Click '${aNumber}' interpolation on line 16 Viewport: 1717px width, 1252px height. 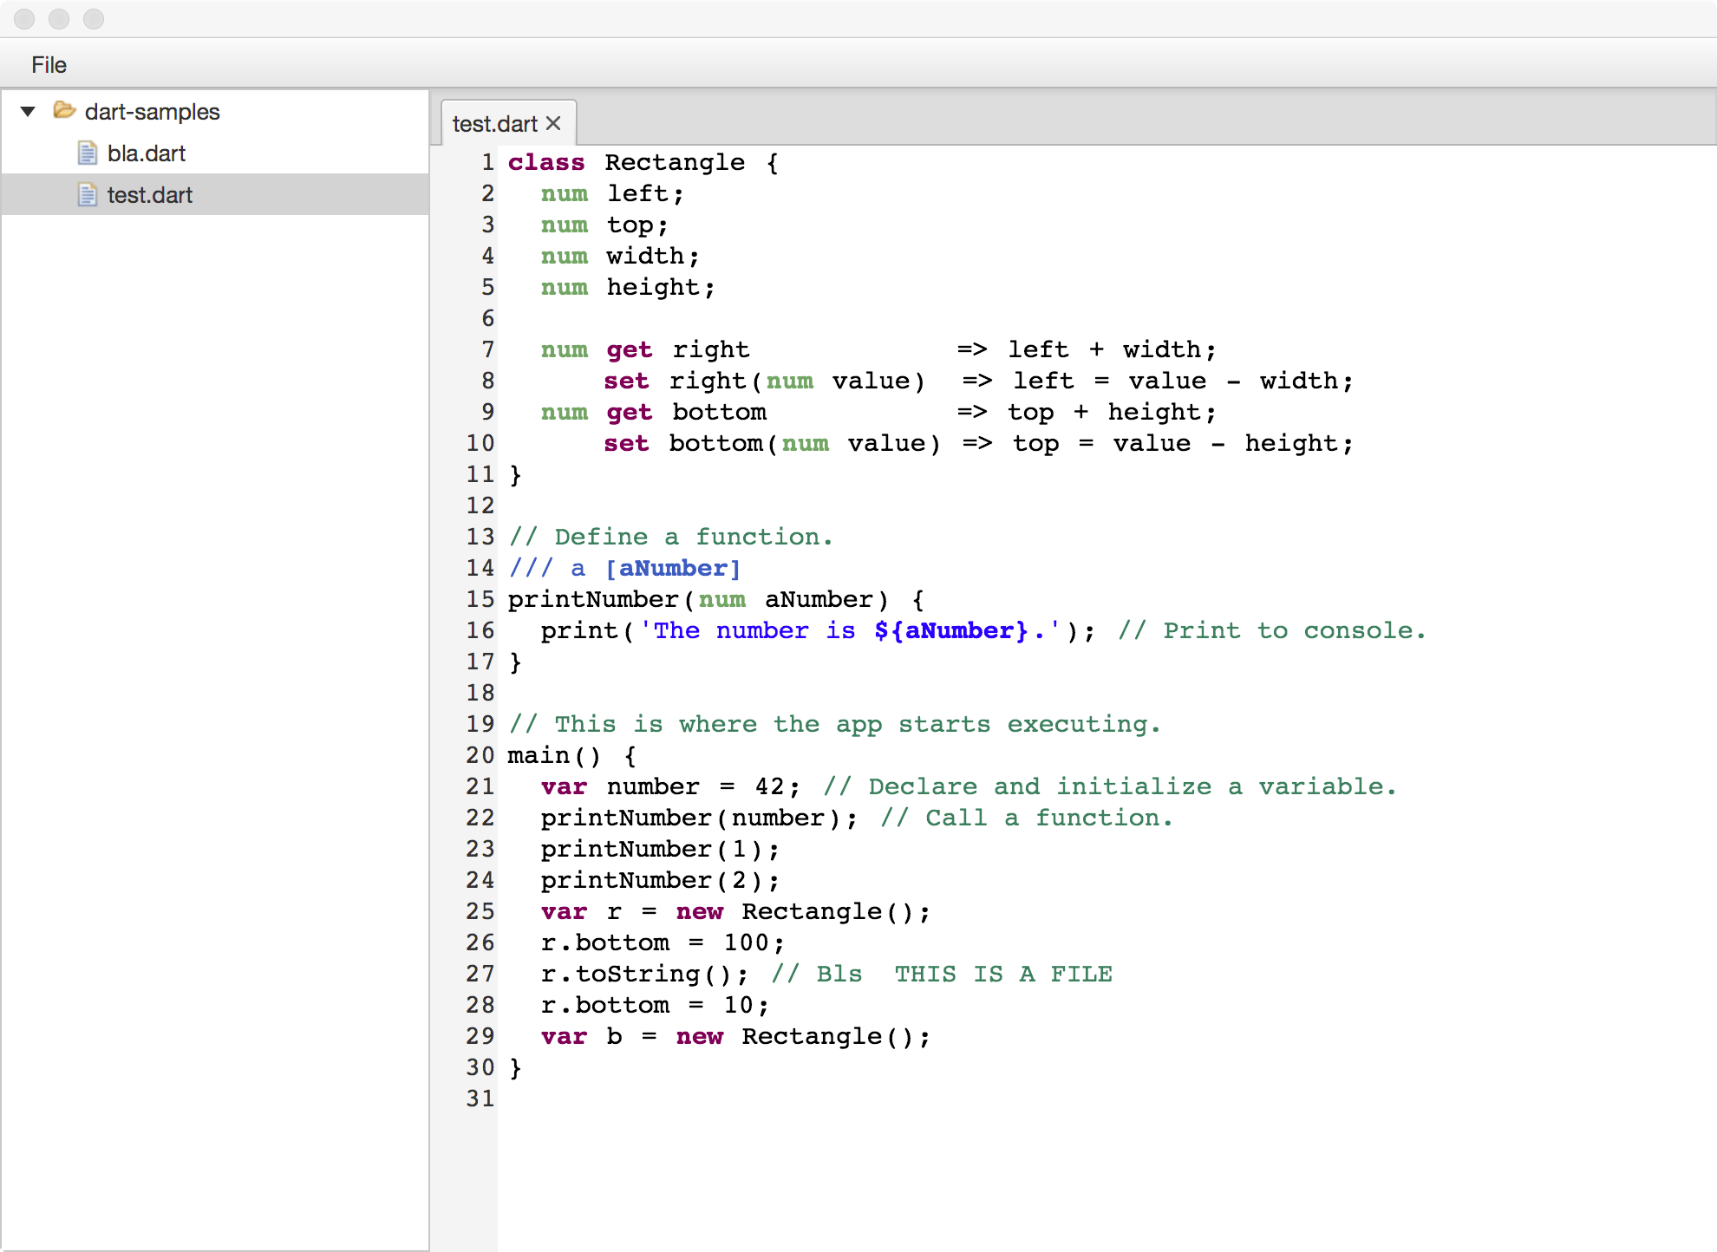coord(951,630)
